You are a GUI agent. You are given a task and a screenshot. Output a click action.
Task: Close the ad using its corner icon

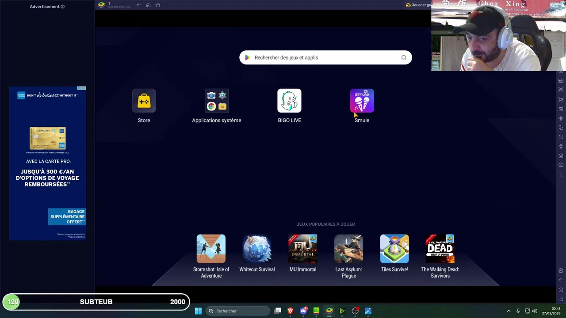(84, 88)
